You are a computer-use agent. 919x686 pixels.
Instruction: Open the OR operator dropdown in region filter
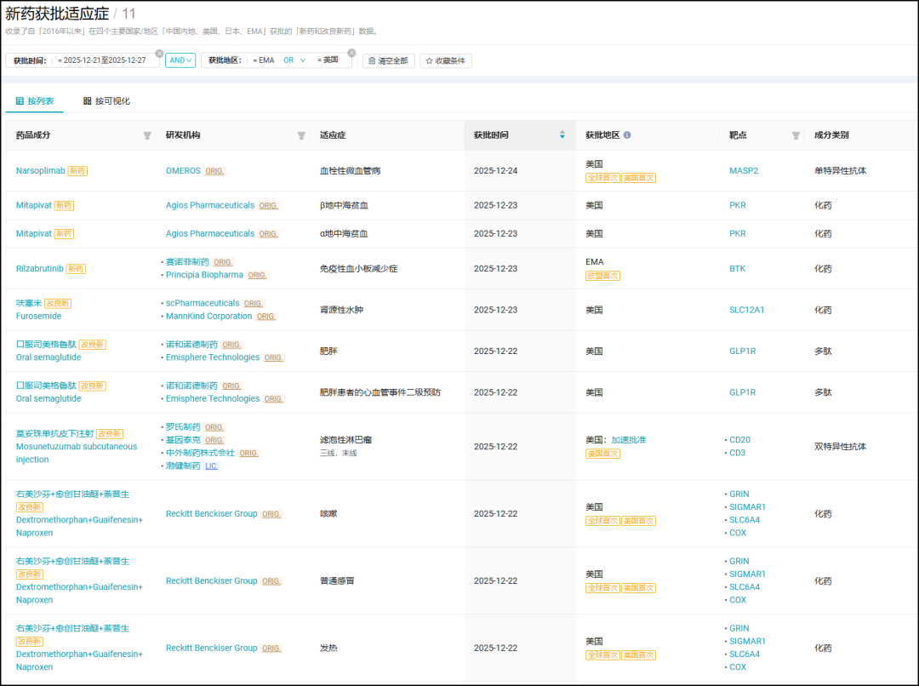point(294,60)
